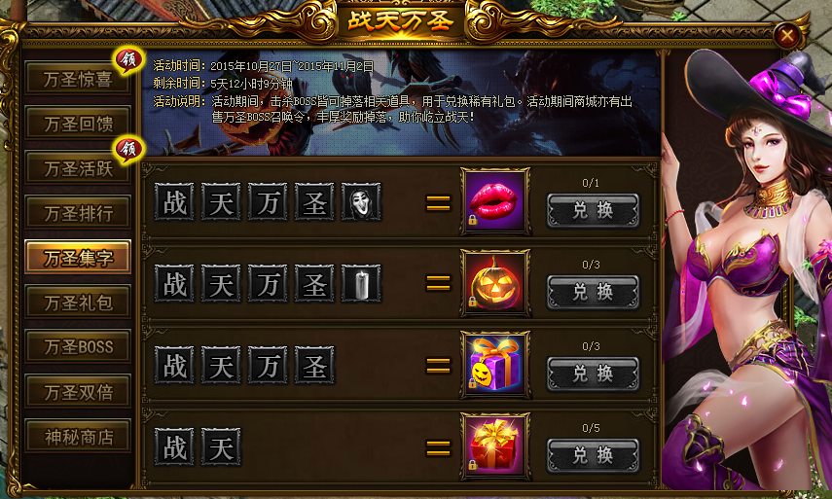Click the purple Halloween gift box icon

point(495,365)
